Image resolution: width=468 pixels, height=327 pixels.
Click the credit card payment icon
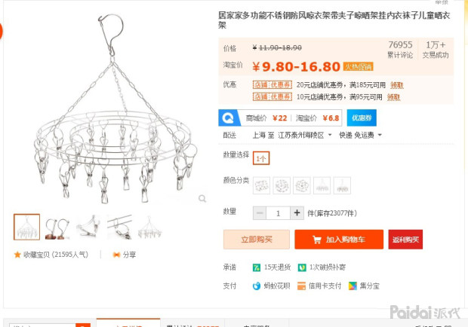(301, 286)
